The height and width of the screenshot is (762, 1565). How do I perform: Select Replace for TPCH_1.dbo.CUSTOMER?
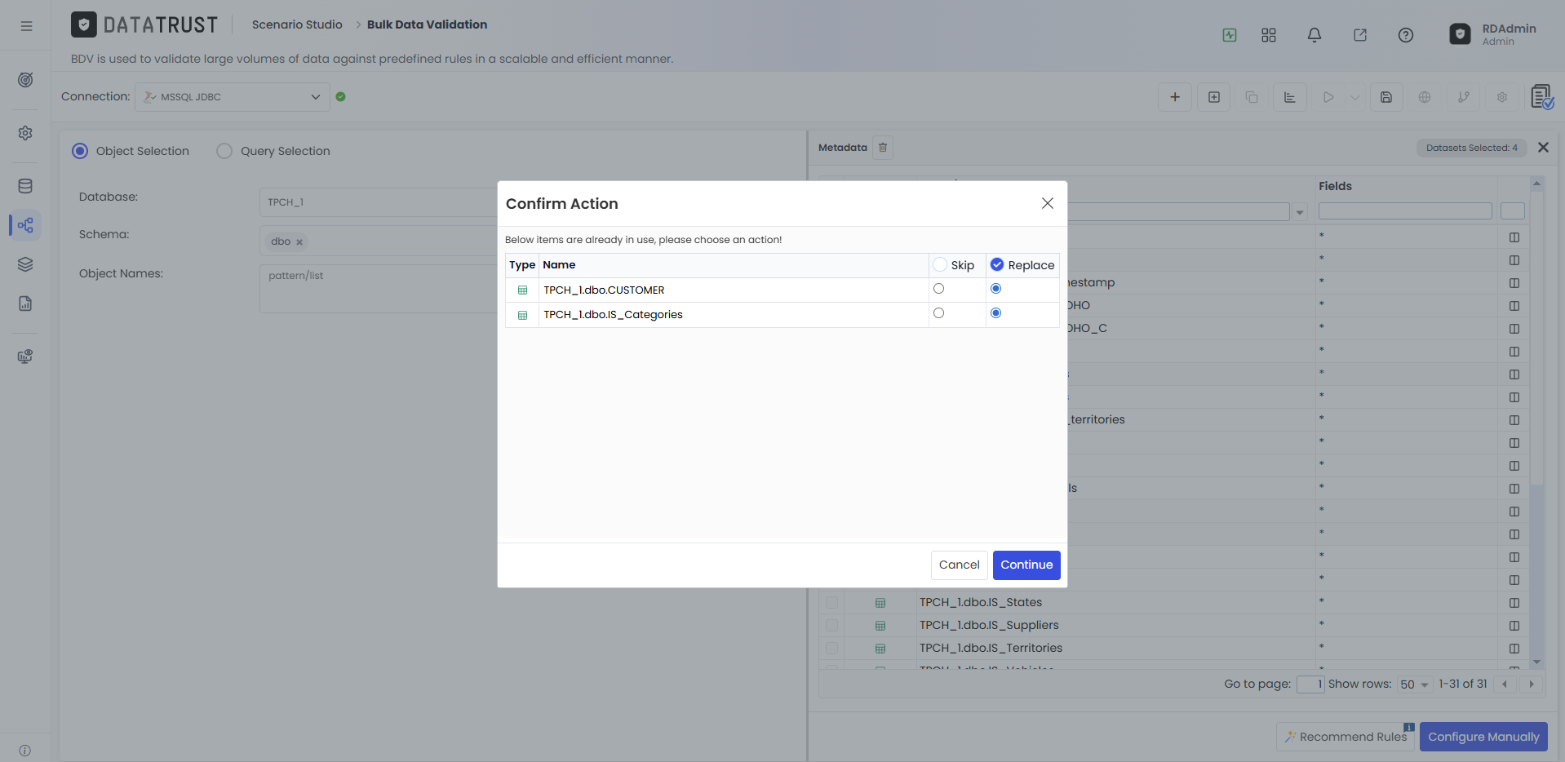click(995, 289)
